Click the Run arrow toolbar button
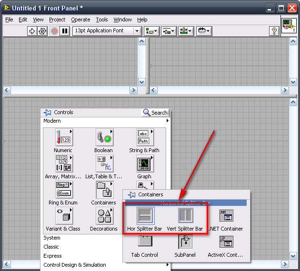Viewport: 300px width, 271px height. (x=32, y=31)
